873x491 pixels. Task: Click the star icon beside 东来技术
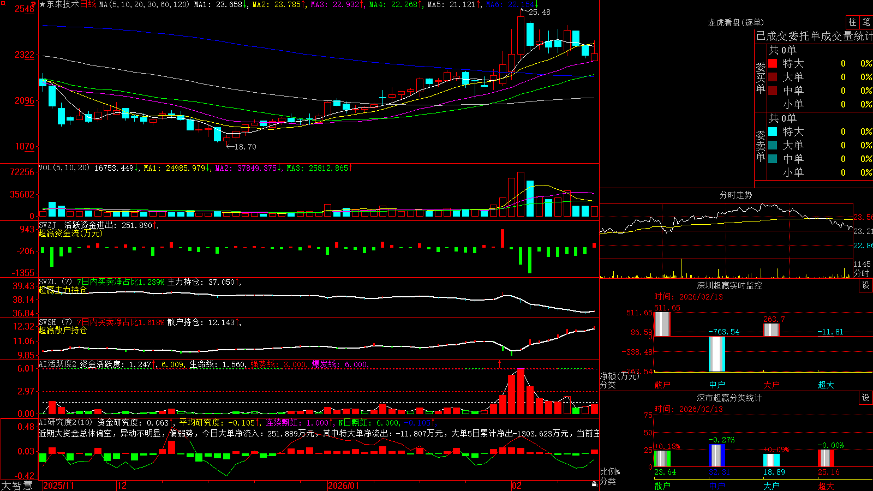[x=42, y=4]
